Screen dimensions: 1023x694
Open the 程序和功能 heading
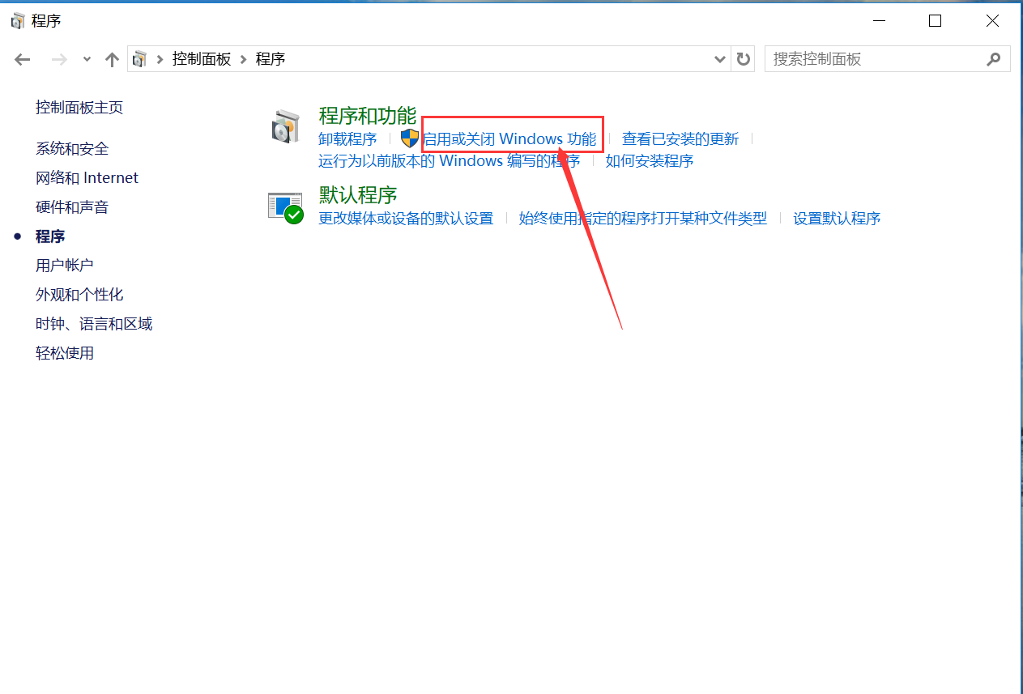pos(367,116)
